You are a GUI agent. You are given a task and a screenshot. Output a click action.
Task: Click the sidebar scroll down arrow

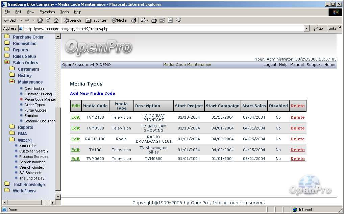click(x=58, y=197)
